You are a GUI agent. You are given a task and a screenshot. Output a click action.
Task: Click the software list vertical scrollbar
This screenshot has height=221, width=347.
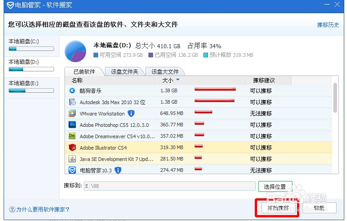[x=335, y=98]
